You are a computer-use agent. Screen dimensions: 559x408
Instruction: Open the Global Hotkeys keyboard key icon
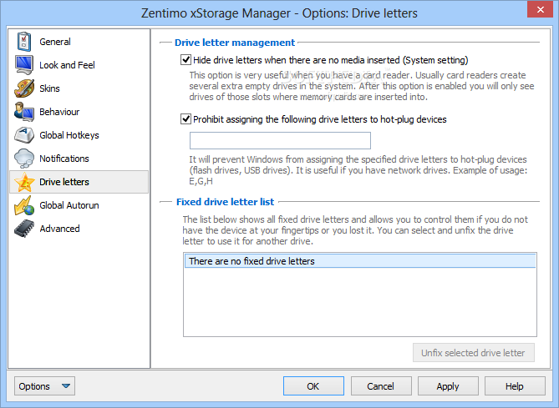tap(24, 135)
